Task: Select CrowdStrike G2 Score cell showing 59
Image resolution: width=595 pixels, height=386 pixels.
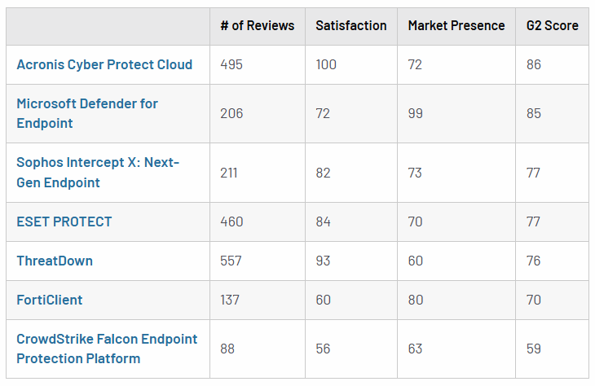Action: (x=533, y=349)
